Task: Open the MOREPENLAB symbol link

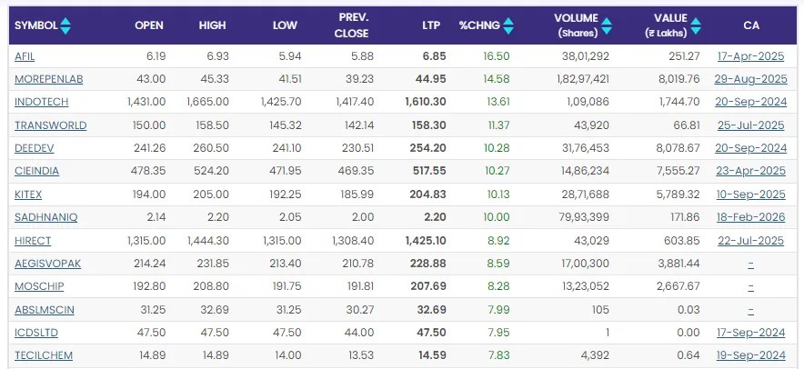Action: click(48, 79)
